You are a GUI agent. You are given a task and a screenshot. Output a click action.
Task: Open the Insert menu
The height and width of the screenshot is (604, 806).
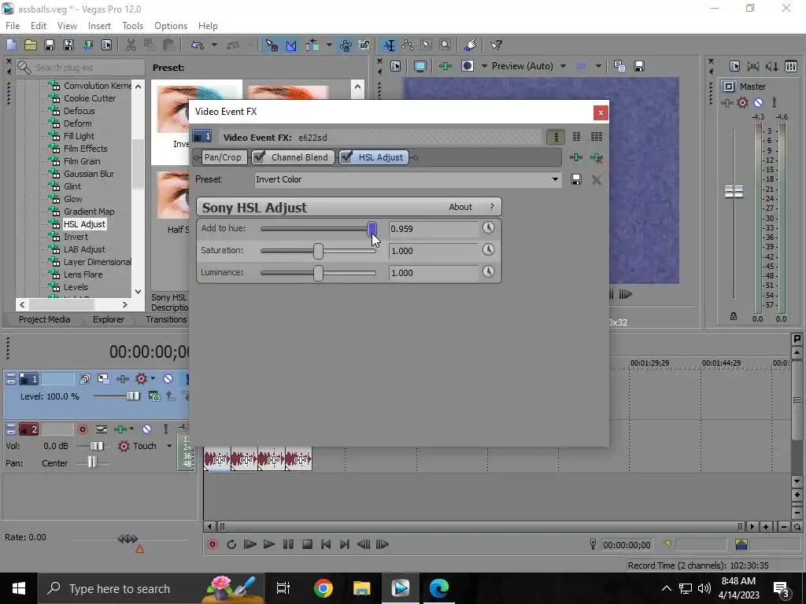click(99, 26)
